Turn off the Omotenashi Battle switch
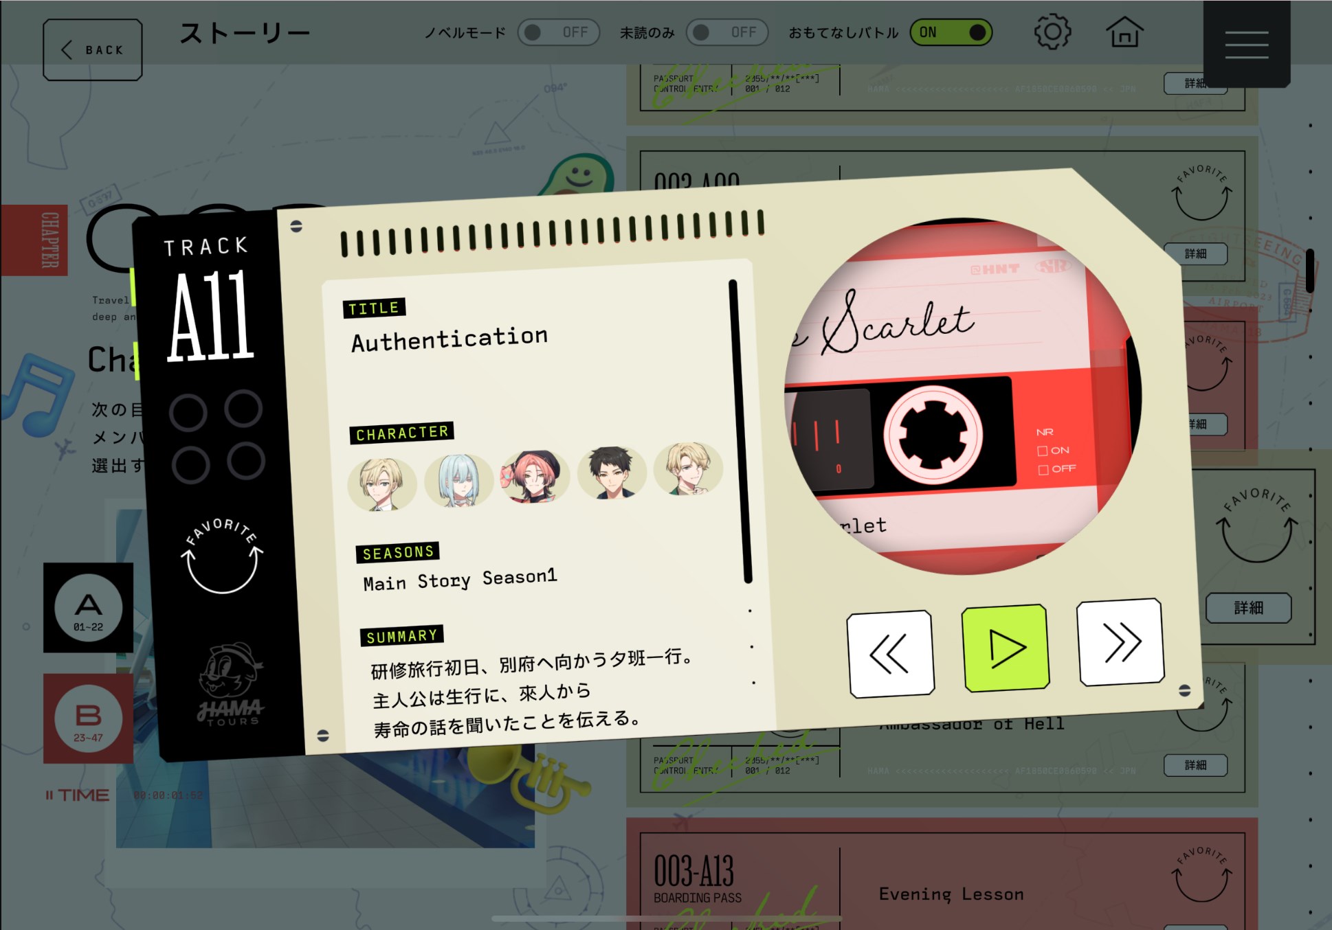 (951, 32)
